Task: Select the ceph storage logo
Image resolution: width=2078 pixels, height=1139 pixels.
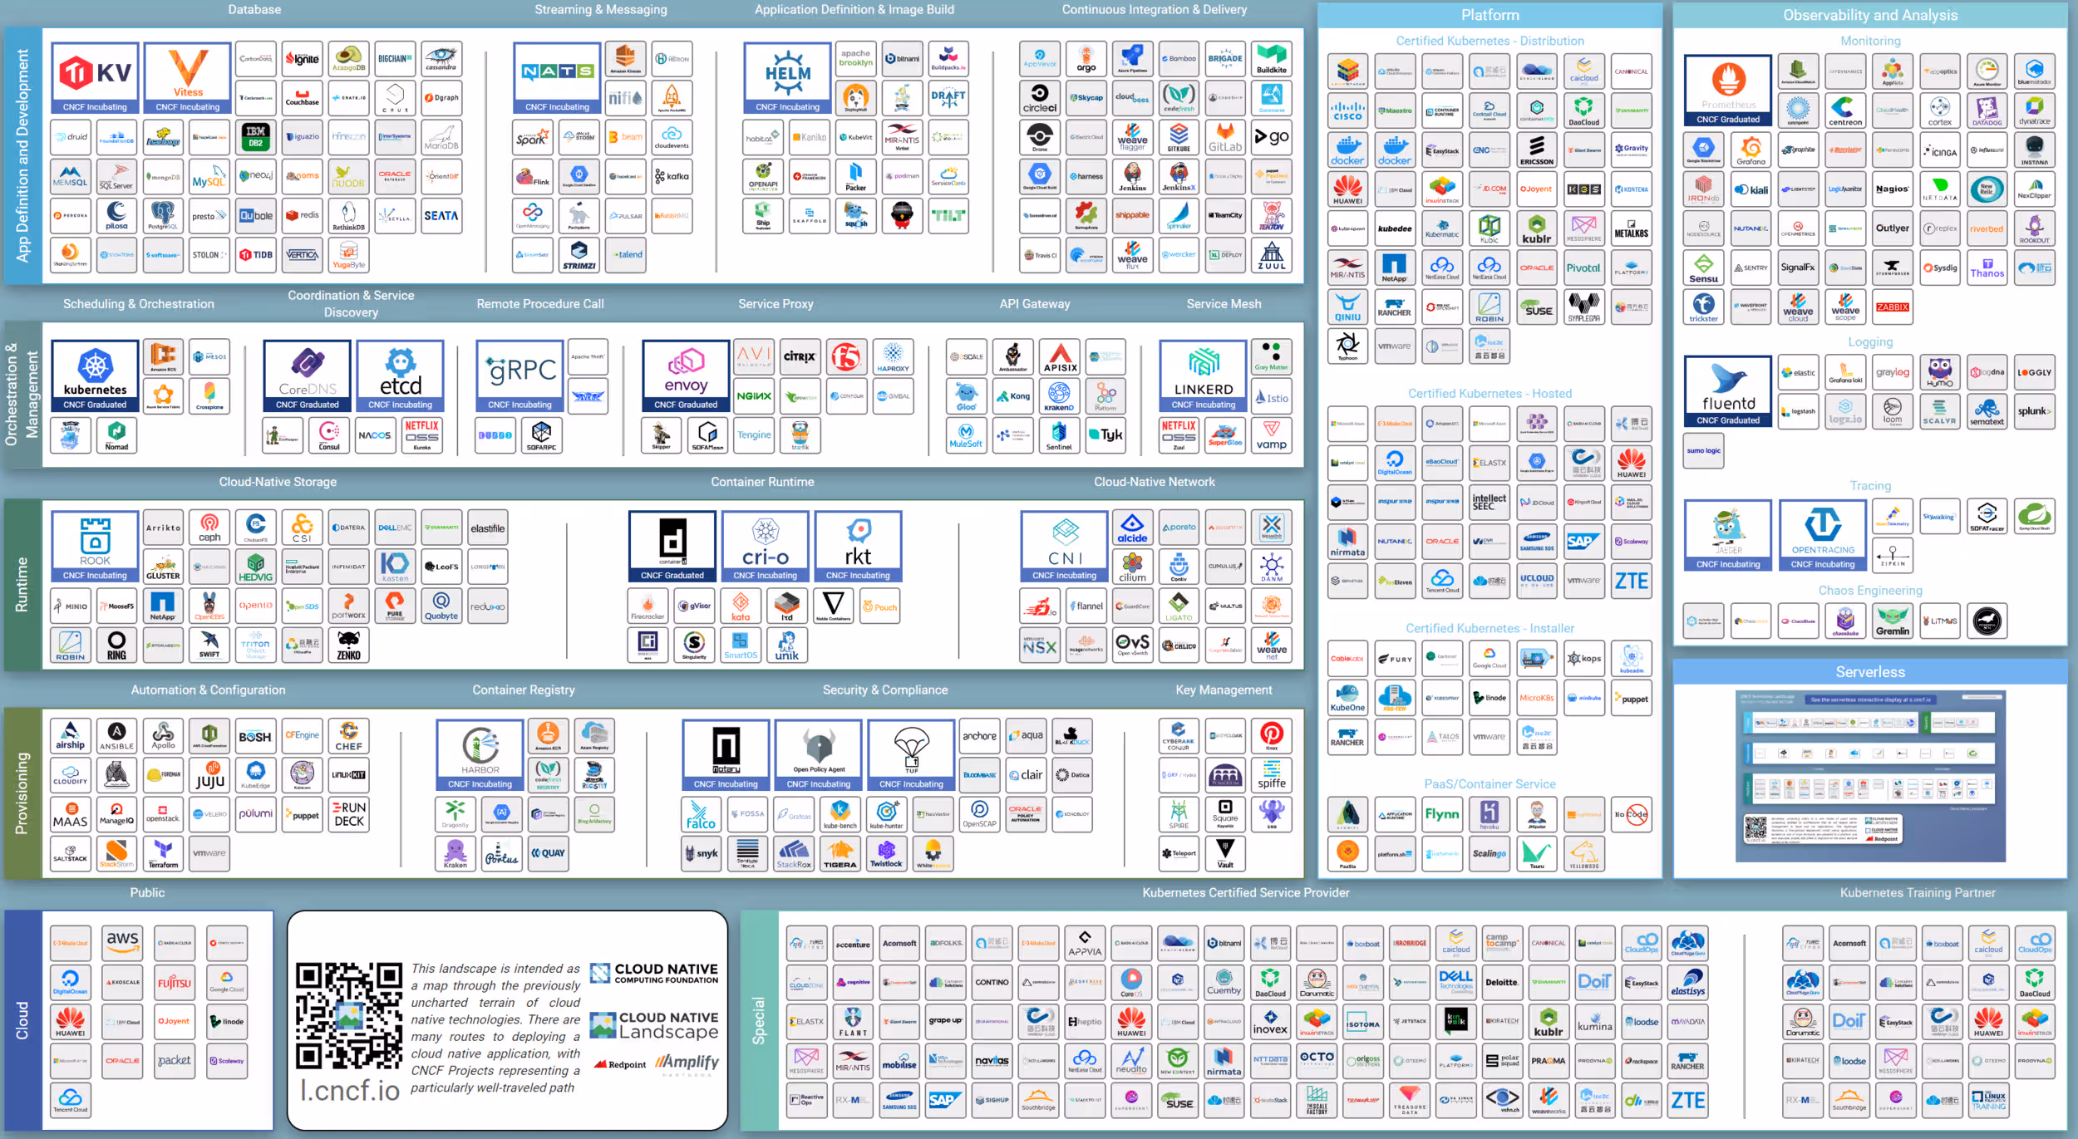Action: tap(209, 528)
